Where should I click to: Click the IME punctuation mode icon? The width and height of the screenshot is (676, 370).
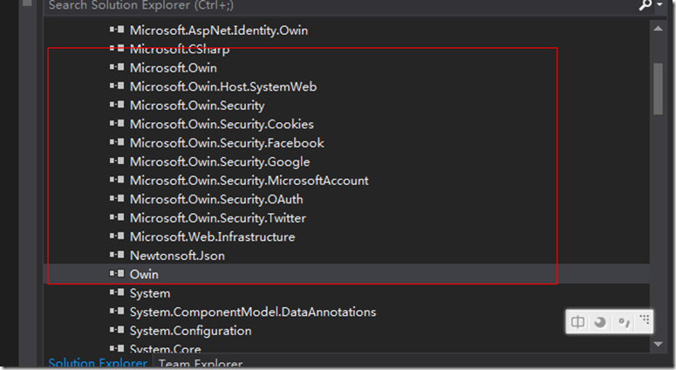point(623,322)
